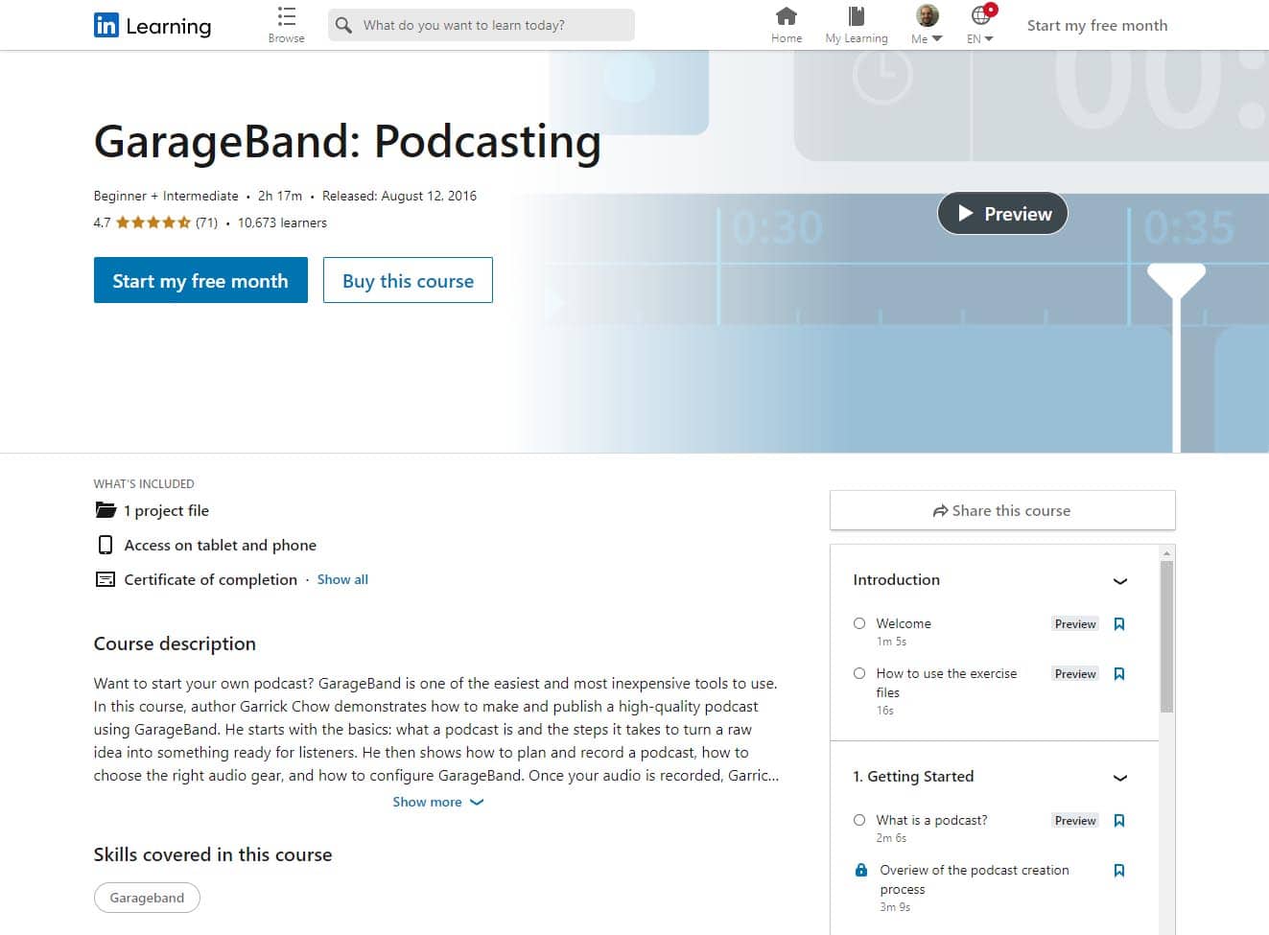Click the search input field
1269x935 pixels.
(489, 25)
